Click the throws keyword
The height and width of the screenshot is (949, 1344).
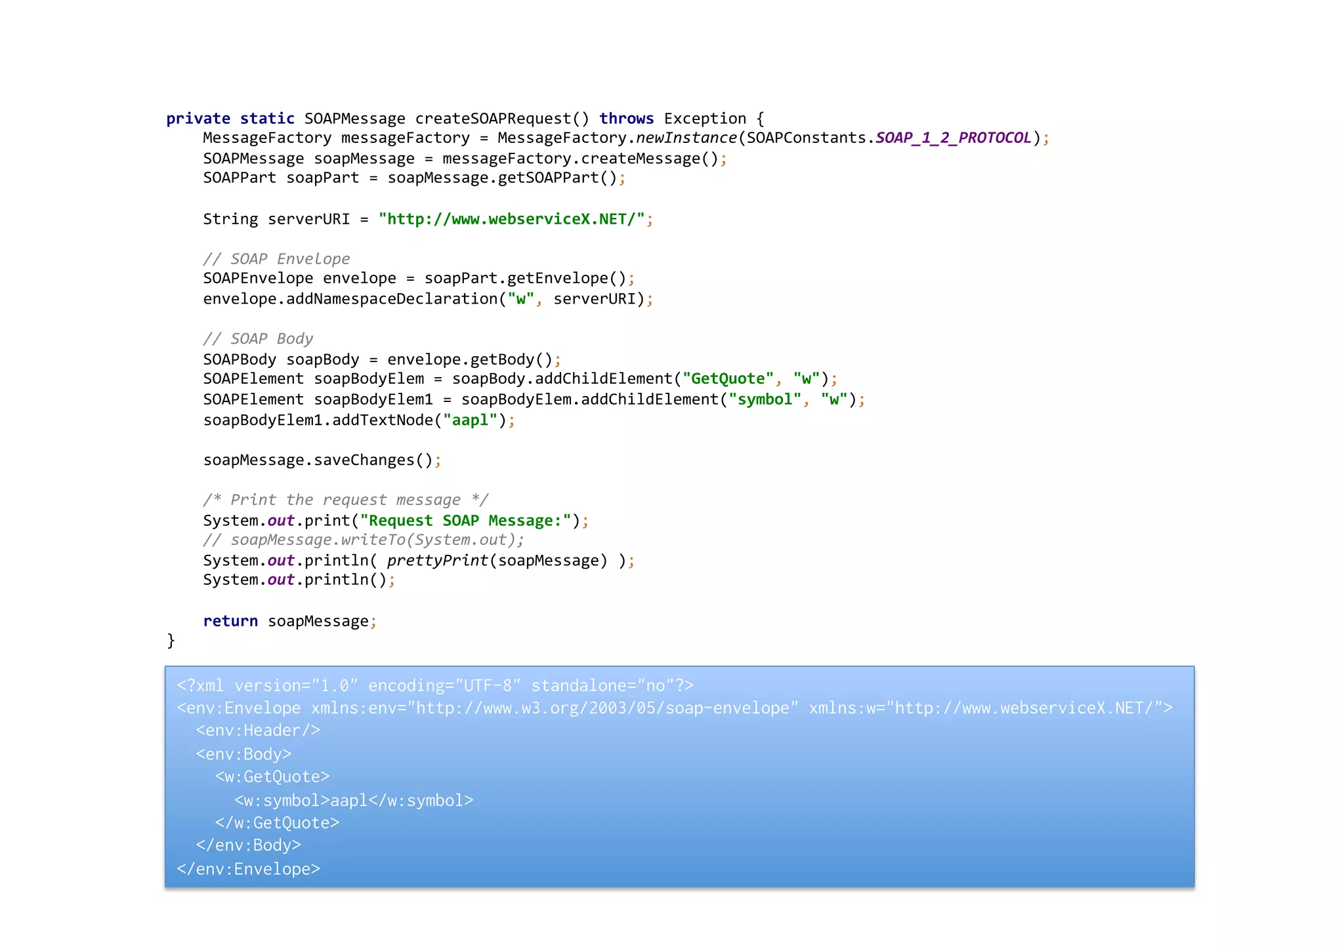(x=626, y=119)
